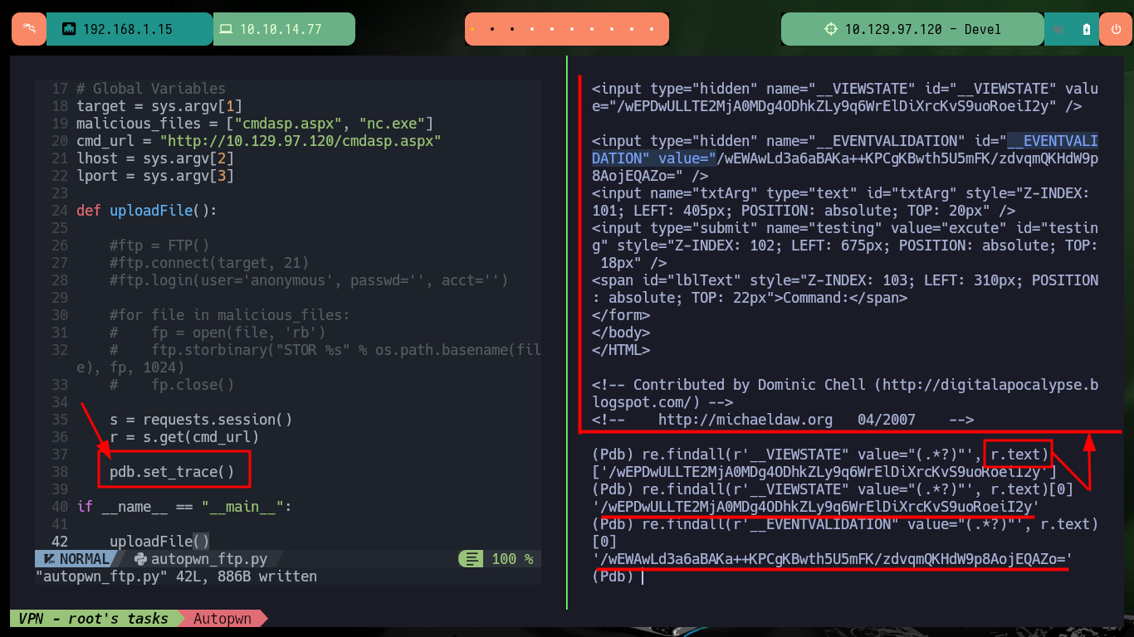Viewport: 1134px width, 637px height.
Task: Click the http://michaeldaw.org URL comment
Action: point(783,420)
